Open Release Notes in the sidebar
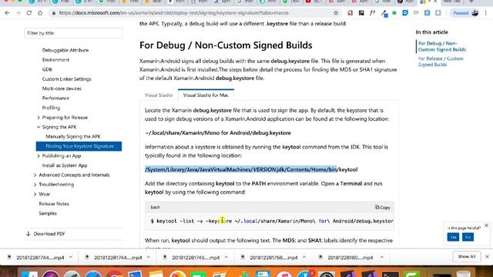This screenshot has width=493, height=277. tap(54, 204)
